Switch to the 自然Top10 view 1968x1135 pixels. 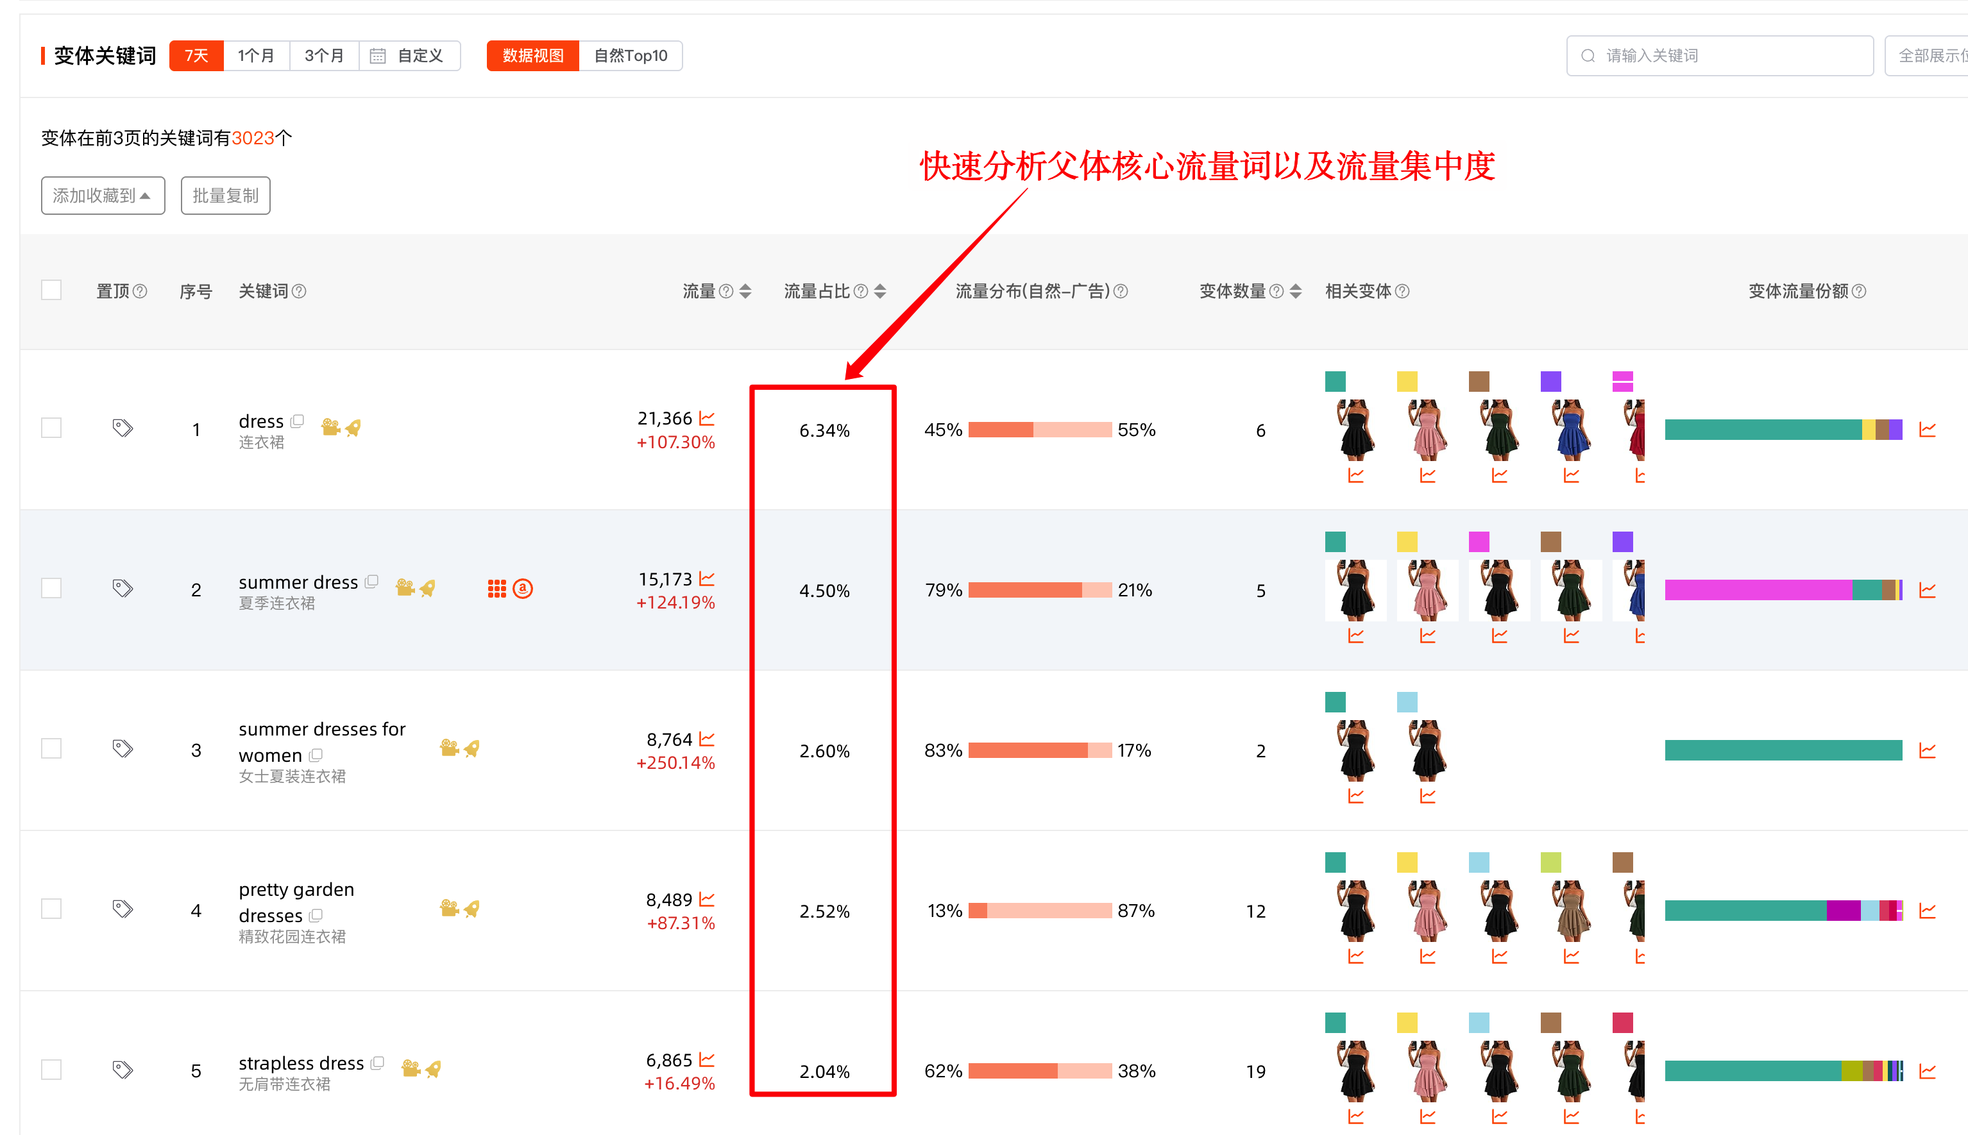(630, 55)
